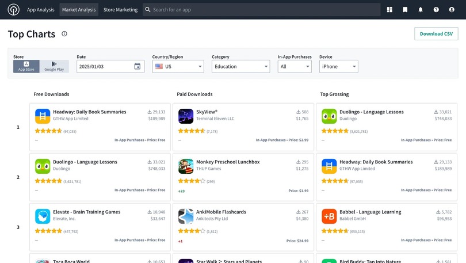Click the GTHW App Limited publisher in Free Downloads
This screenshot has height=263, width=466.
pos(70,119)
